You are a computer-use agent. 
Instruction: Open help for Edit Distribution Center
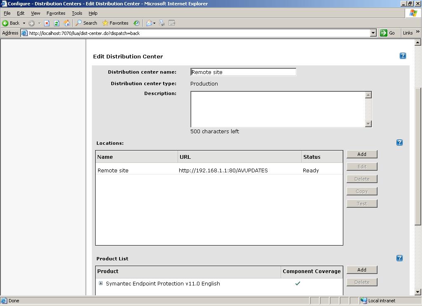coord(403,56)
